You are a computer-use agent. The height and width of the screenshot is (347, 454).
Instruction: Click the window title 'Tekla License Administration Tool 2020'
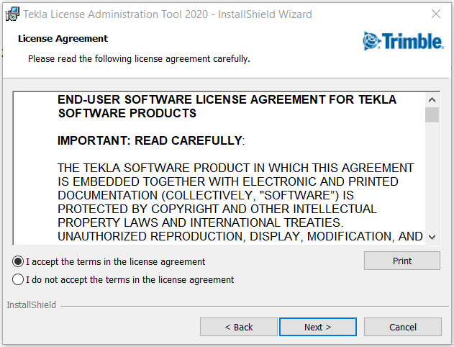[116, 14]
